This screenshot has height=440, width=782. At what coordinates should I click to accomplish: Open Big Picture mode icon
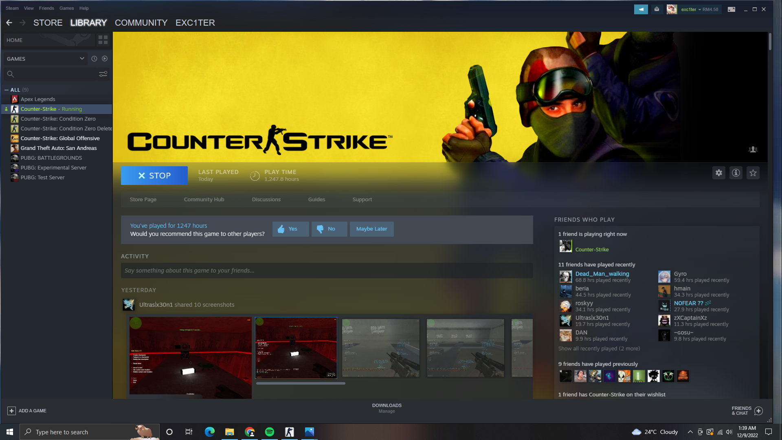pos(731,9)
